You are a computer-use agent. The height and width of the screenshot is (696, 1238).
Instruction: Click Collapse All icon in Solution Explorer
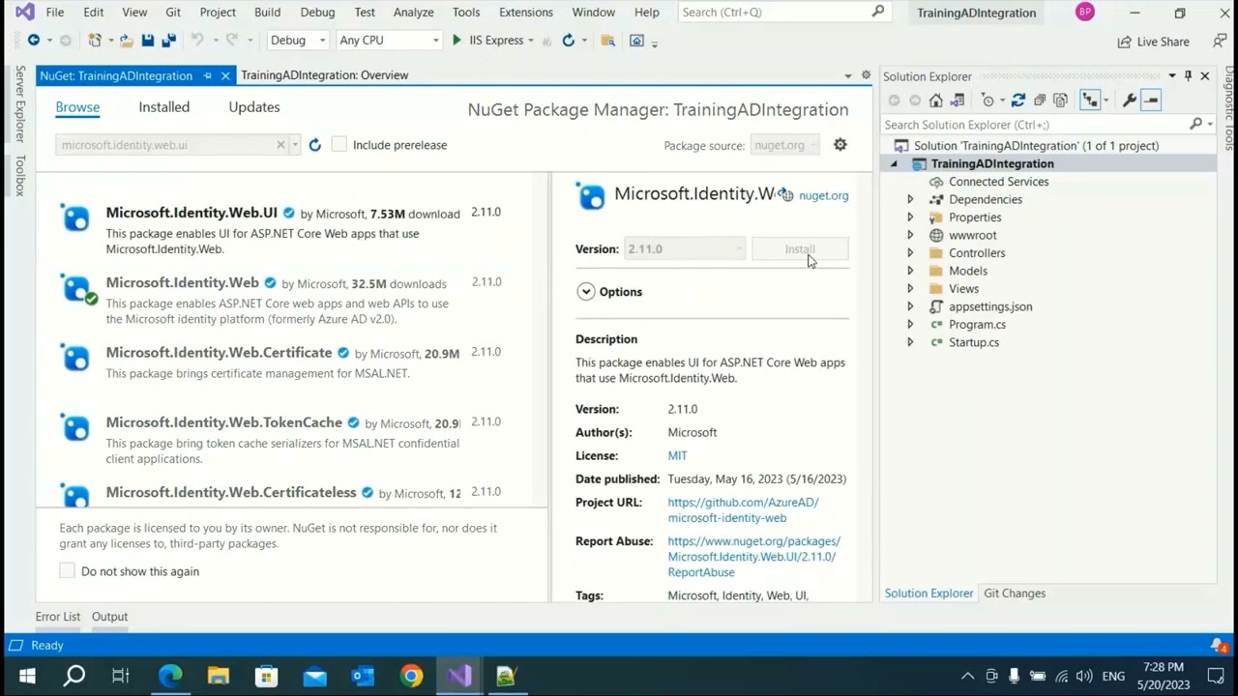point(1039,101)
